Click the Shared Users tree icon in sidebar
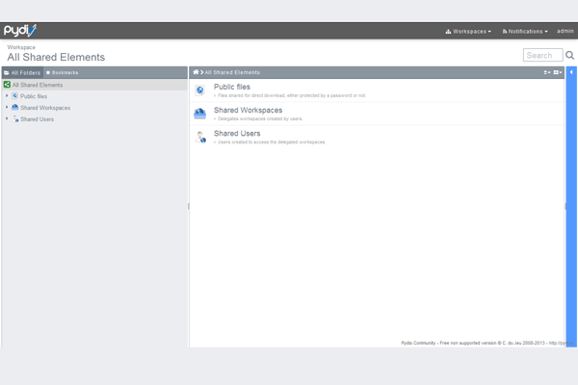The image size is (578, 385). click(15, 119)
